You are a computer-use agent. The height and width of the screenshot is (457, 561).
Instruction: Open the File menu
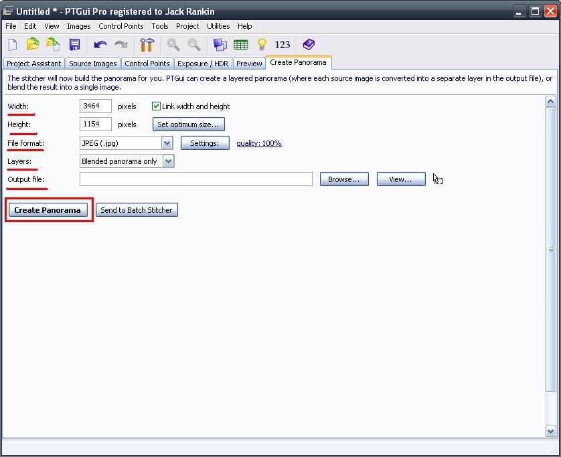pos(11,26)
